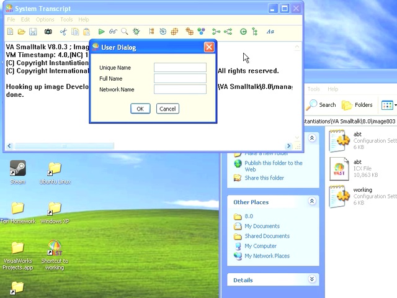The width and height of the screenshot is (397, 298).
Task: Click Cancel in the User Dialog
Action: [x=167, y=109]
